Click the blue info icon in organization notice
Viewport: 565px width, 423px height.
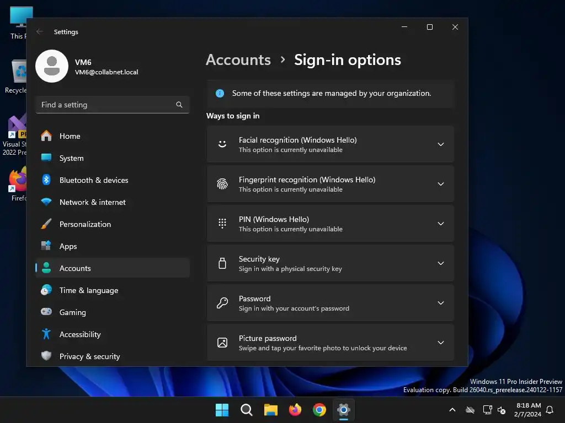click(220, 94)
